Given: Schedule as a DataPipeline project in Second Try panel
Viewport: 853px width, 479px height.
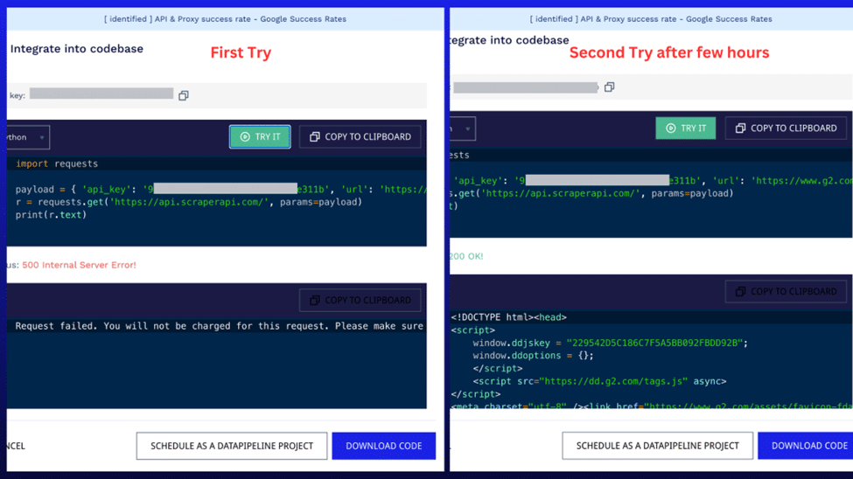Looking at the screenshot, I should (658, 446).
